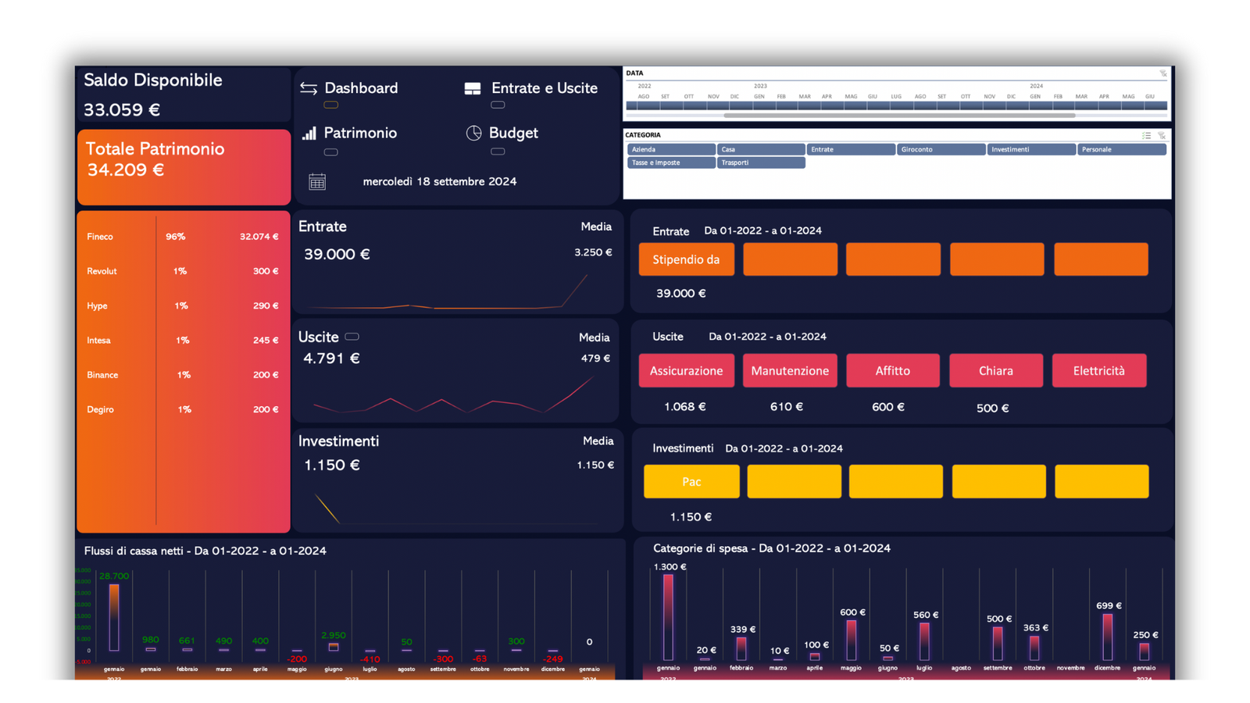Click the Entrate e Uscite layout icon

[x=473, y=88]
